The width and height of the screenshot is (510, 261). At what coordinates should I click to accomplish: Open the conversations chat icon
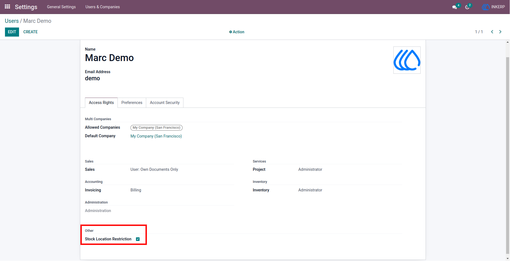click(x=455, y=7)
